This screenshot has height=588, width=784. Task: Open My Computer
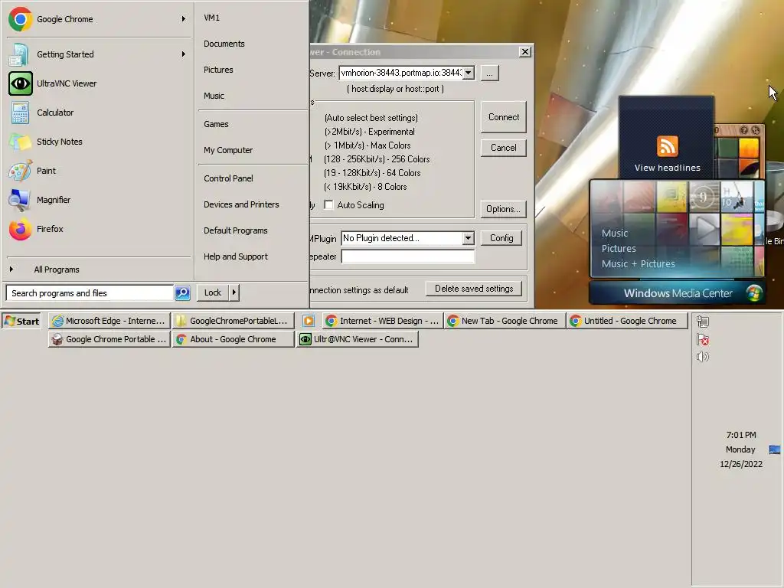pyautogui.click(x=228, y=150)
